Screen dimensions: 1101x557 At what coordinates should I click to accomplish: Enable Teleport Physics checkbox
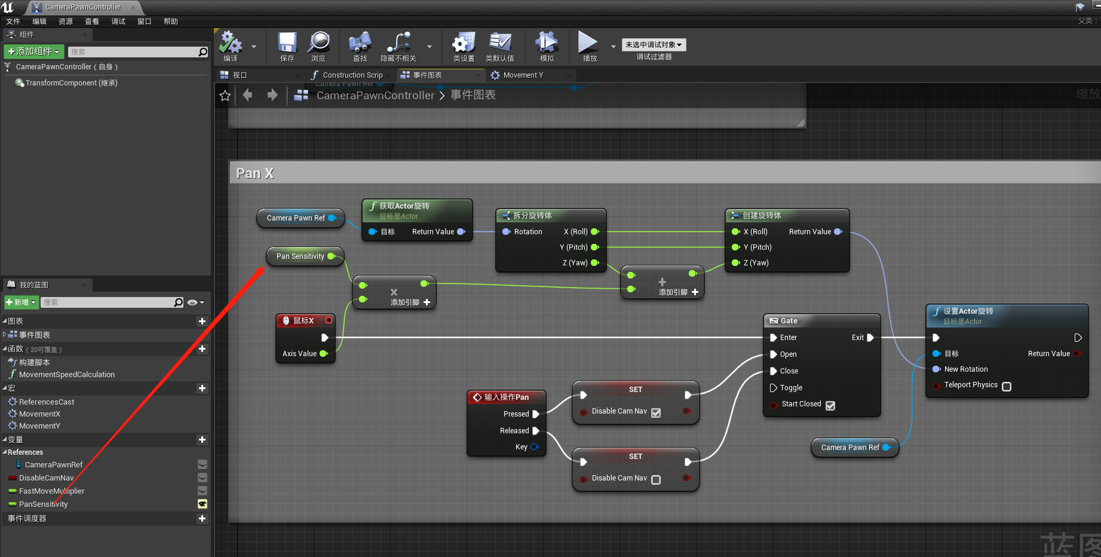[1007, 387]
